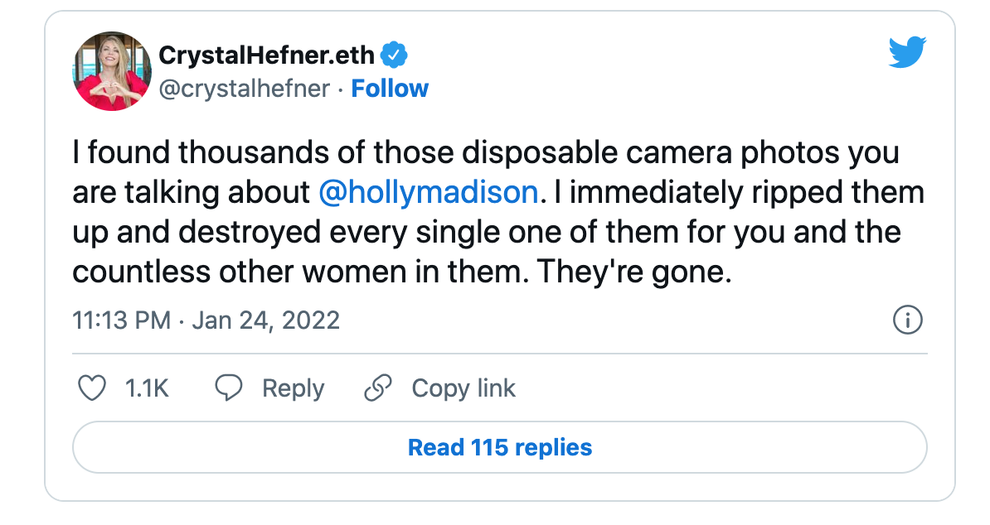The height and width of the screenshot is (525, 990).
Task: Click the blue verified badge
Action: (394, 55)
